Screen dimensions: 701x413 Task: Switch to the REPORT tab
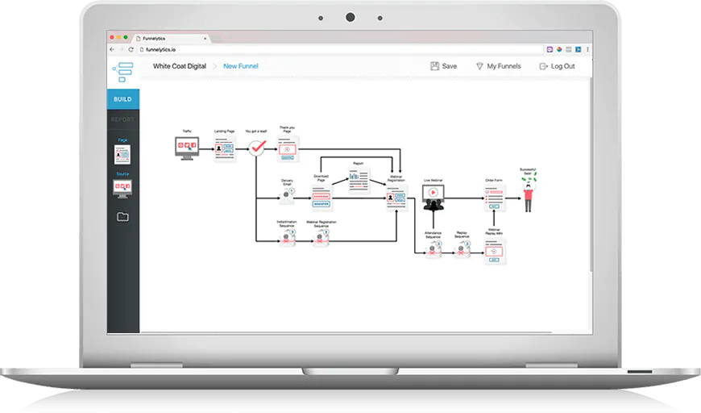[x=123, y=119]
